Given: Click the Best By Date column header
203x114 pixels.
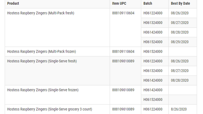Looking at the screenshot, I should [x=180, y=3].
